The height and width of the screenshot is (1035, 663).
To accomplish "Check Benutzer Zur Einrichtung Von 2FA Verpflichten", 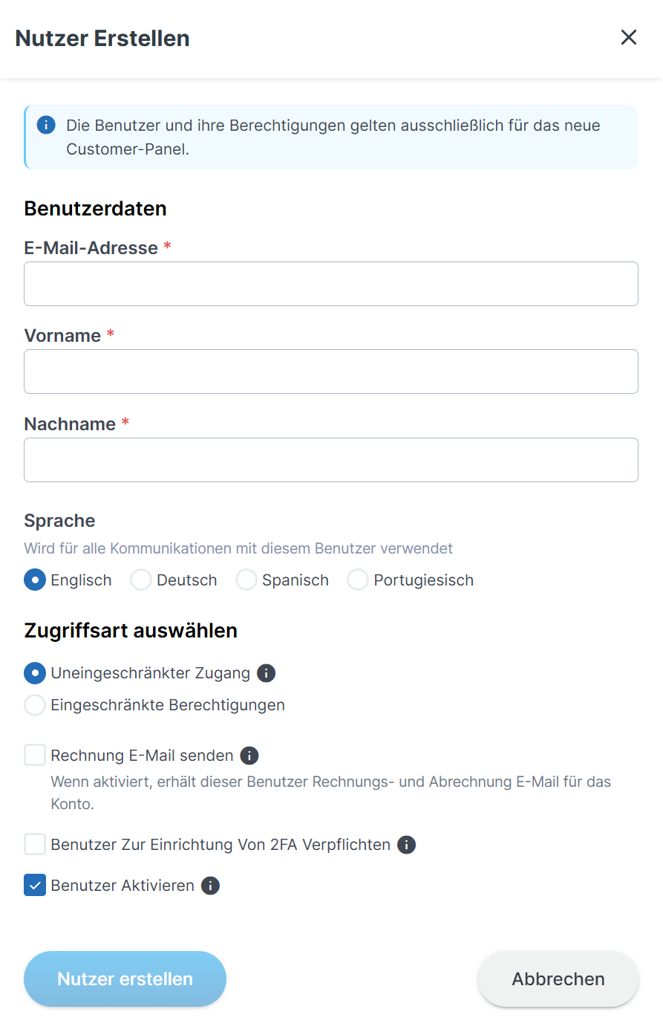I will [35, 845].
